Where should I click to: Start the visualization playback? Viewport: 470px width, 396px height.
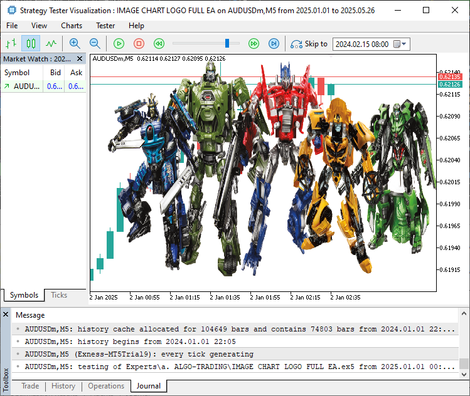point(119,44)
